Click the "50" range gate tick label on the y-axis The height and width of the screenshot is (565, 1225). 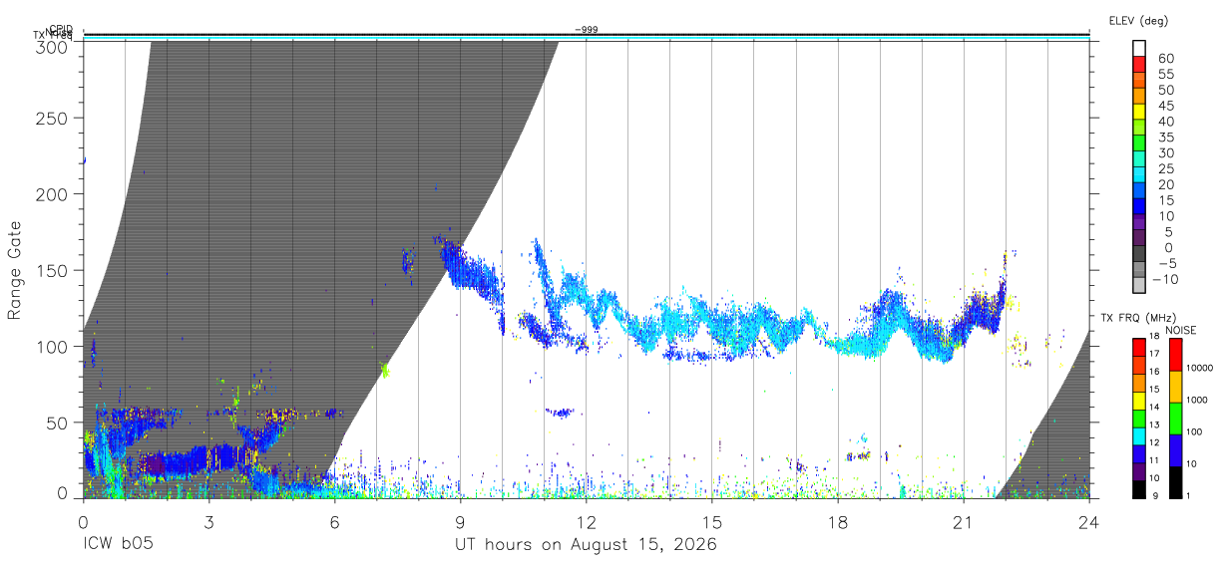click(58, 423)
